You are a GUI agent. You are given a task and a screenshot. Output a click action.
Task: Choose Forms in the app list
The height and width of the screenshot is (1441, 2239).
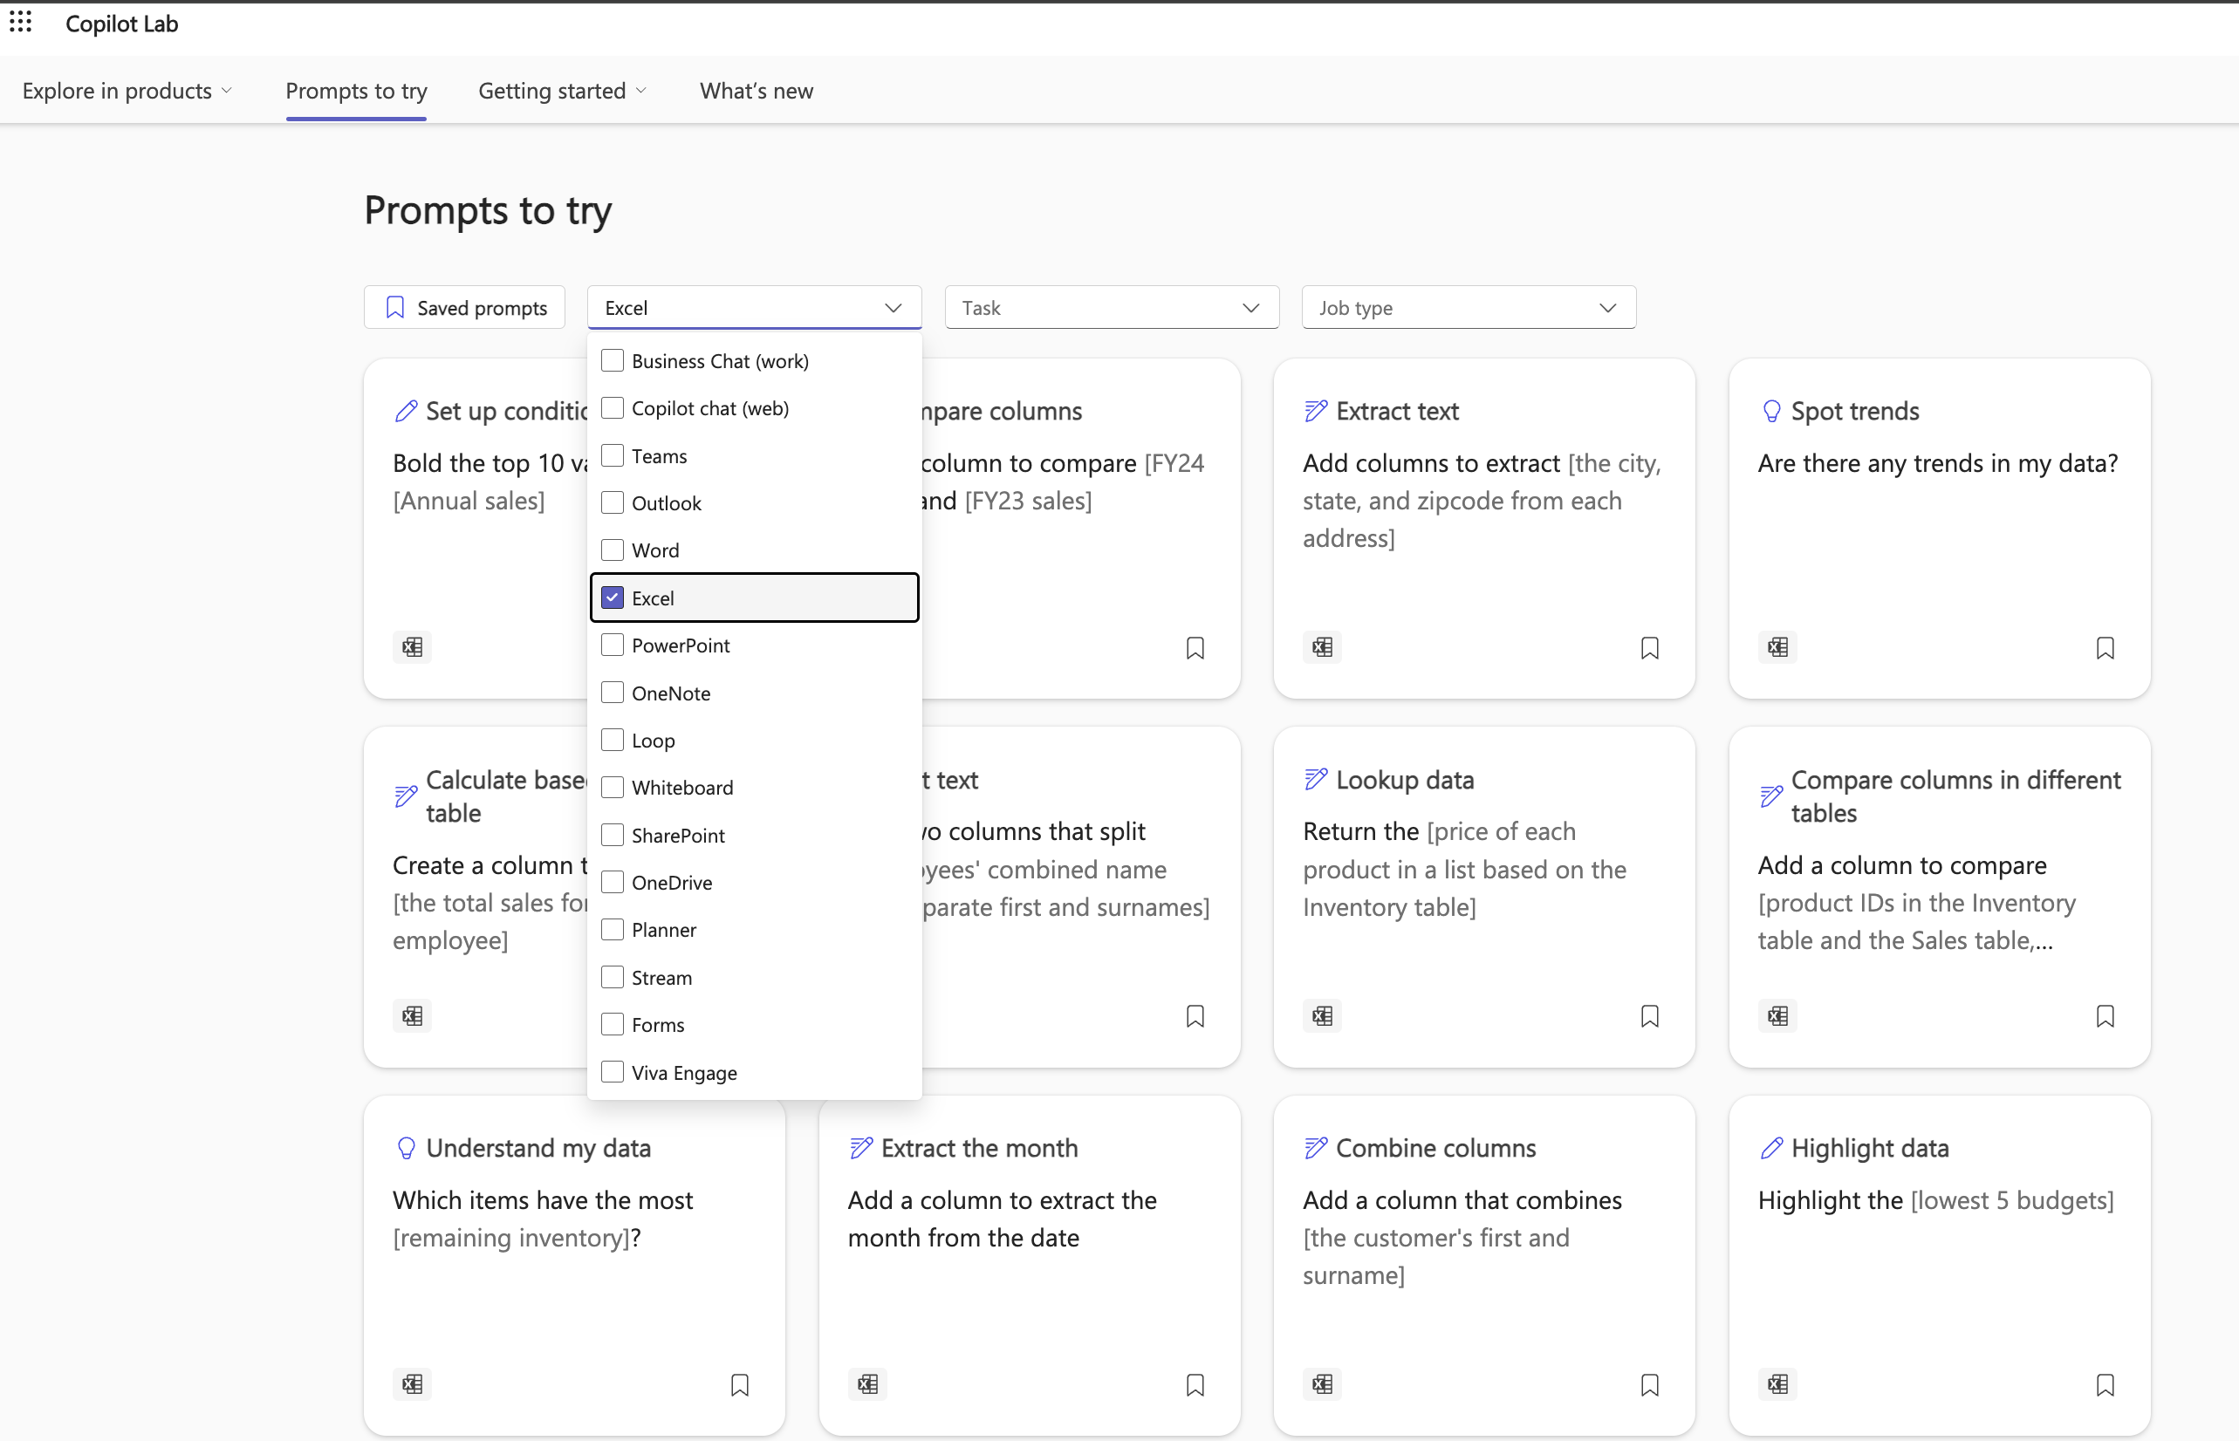pyautogui.click(x=755, y=1025)
